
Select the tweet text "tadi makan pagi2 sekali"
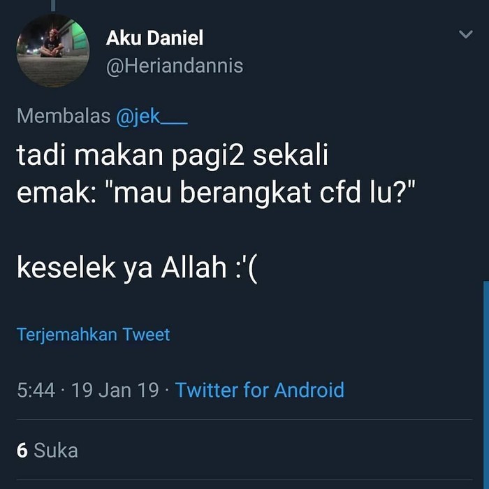pyautogui.click(x=172, y=155)
